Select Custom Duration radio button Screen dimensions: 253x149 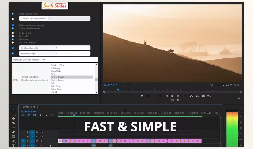pos(13,19)
